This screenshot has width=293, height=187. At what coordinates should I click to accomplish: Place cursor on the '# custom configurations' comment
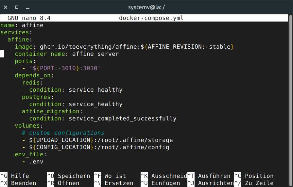(63, 133)
